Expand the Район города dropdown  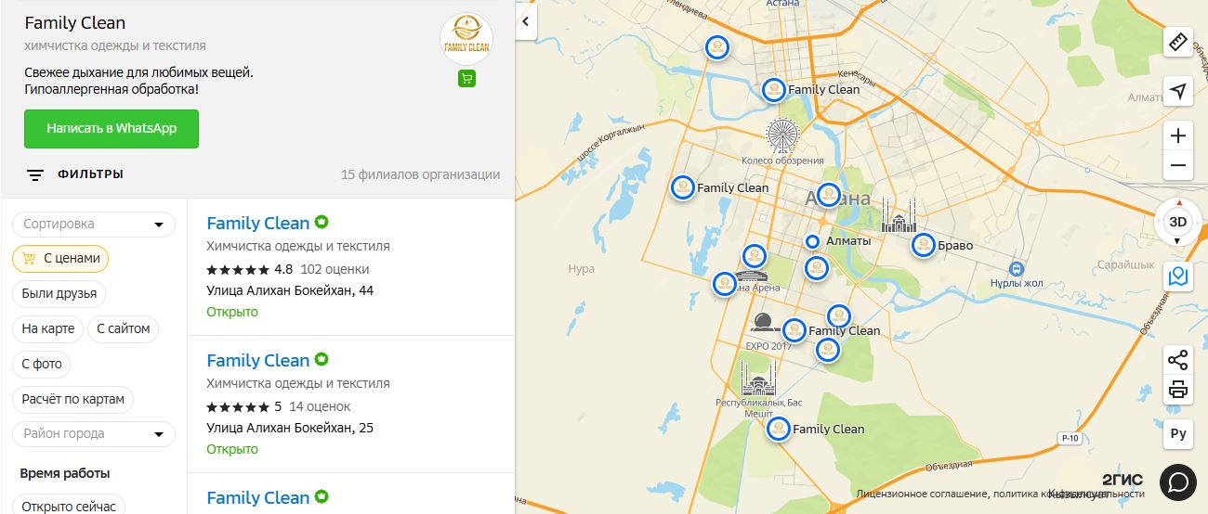click(94, 433)
